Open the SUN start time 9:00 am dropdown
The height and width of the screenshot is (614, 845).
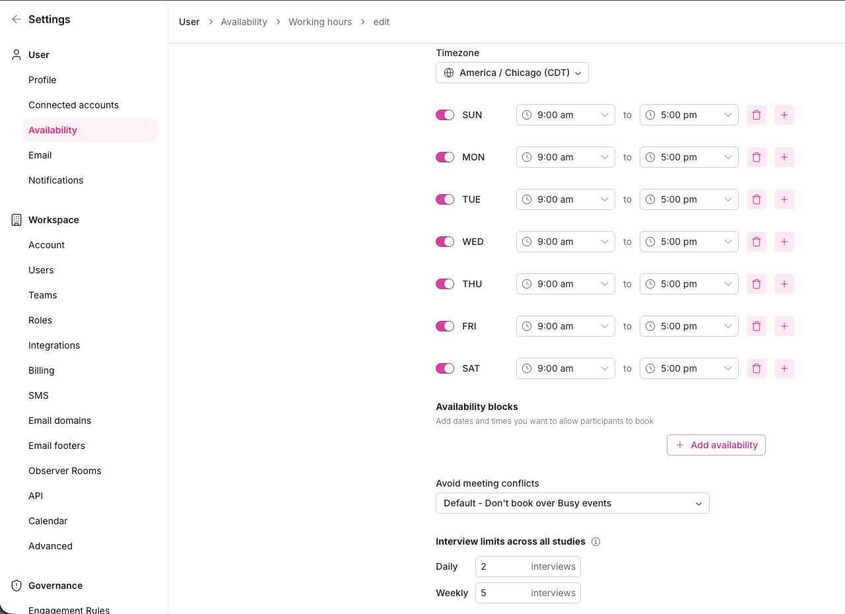point(566,115)
